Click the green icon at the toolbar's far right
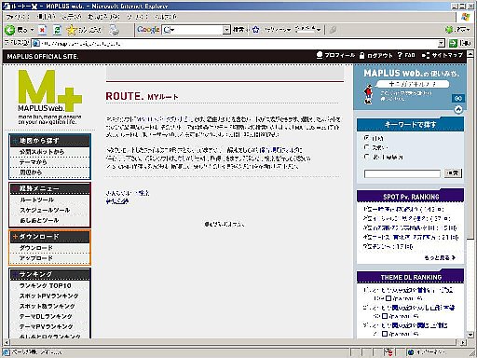The image size is (477, 358). pos(449,30)
